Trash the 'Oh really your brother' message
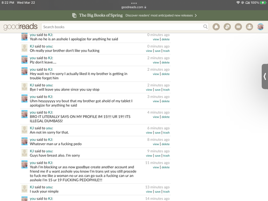The height and width of the screenshot is (201, 268). 166,51
